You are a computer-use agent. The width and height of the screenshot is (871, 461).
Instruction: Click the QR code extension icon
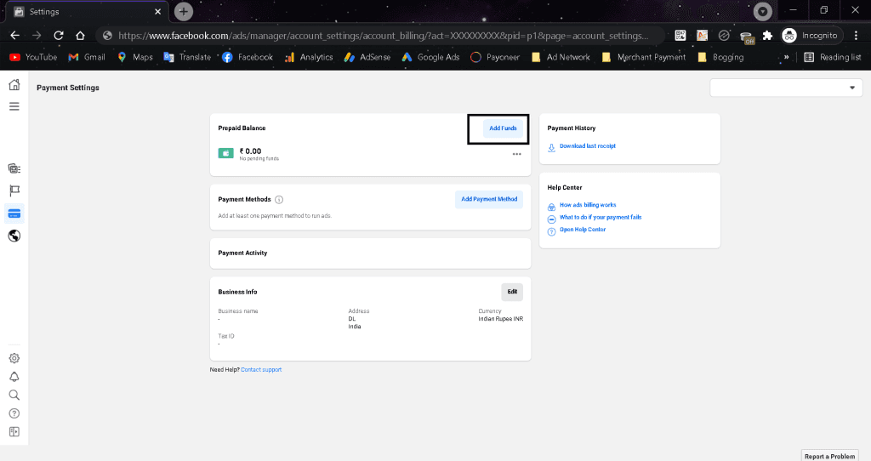[x=680, y=36]
